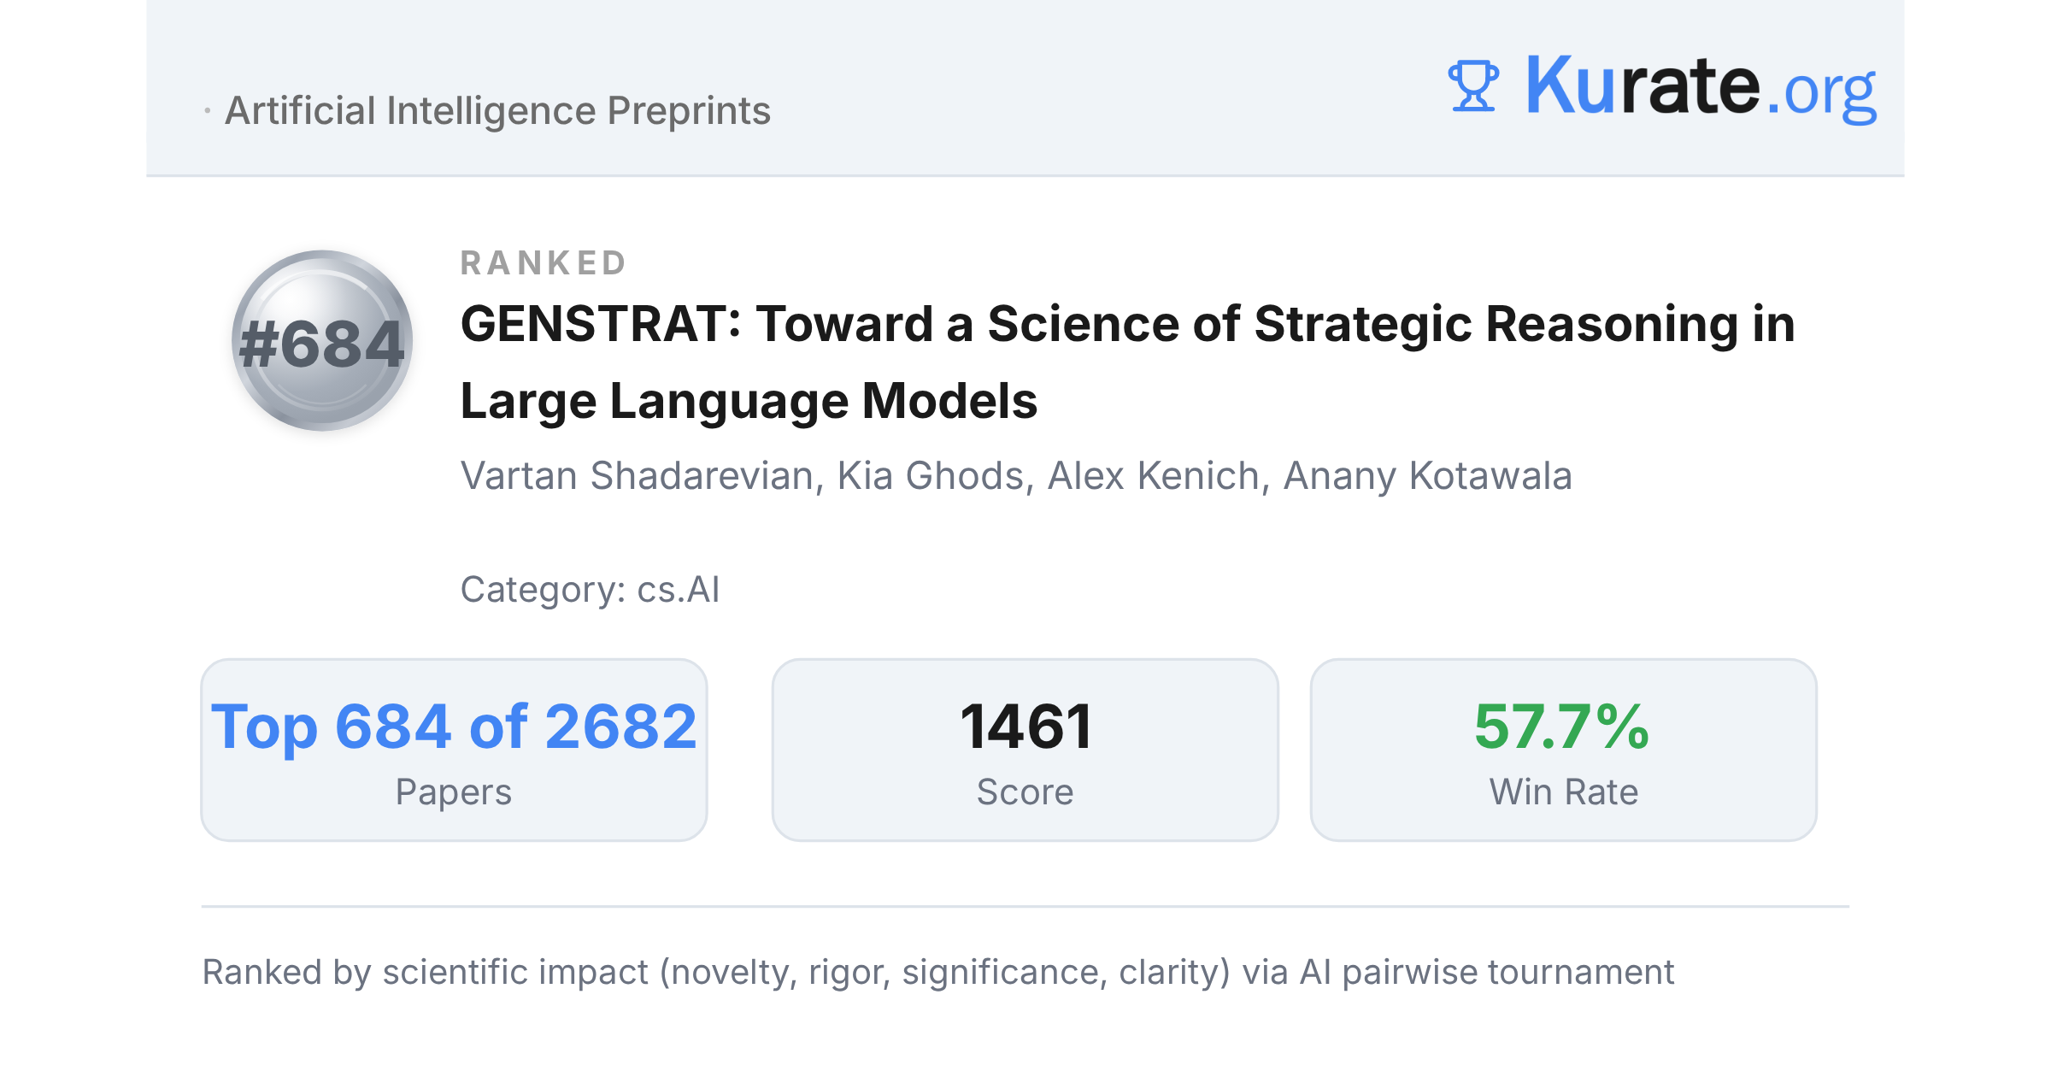2051x1077 pixels.
Task: Click the "Large Language Models" title line
Action: pyautogui.click(x=749, y=401)
